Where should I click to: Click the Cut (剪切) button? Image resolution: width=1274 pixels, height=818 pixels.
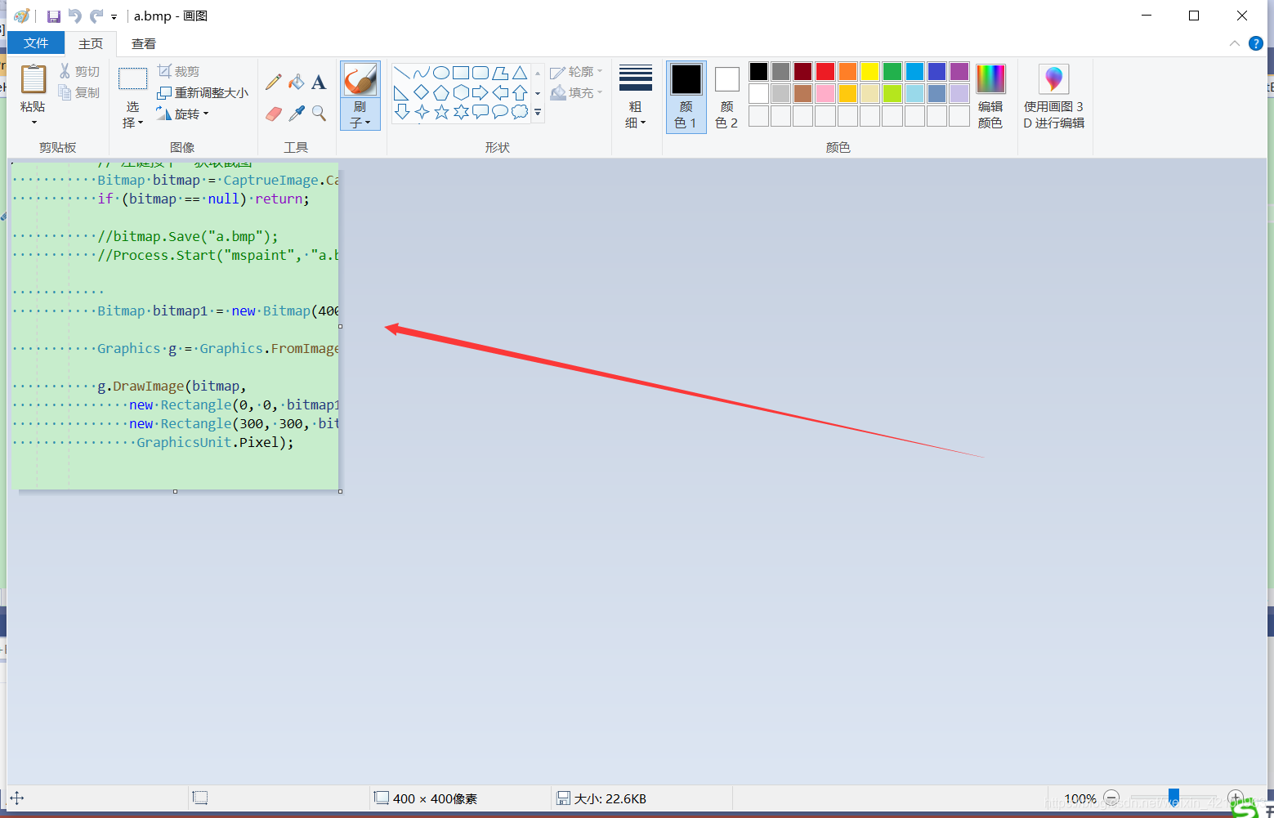[79, 72]
